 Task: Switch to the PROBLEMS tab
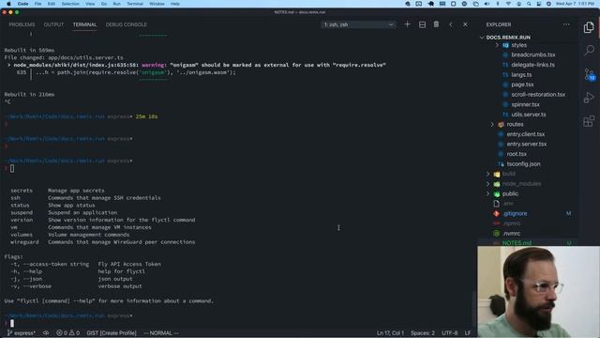click(x=22, y=24)
